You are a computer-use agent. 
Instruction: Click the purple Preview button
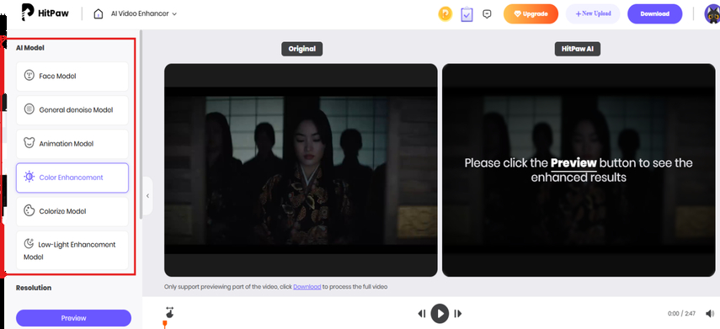(x=73, y=318)
